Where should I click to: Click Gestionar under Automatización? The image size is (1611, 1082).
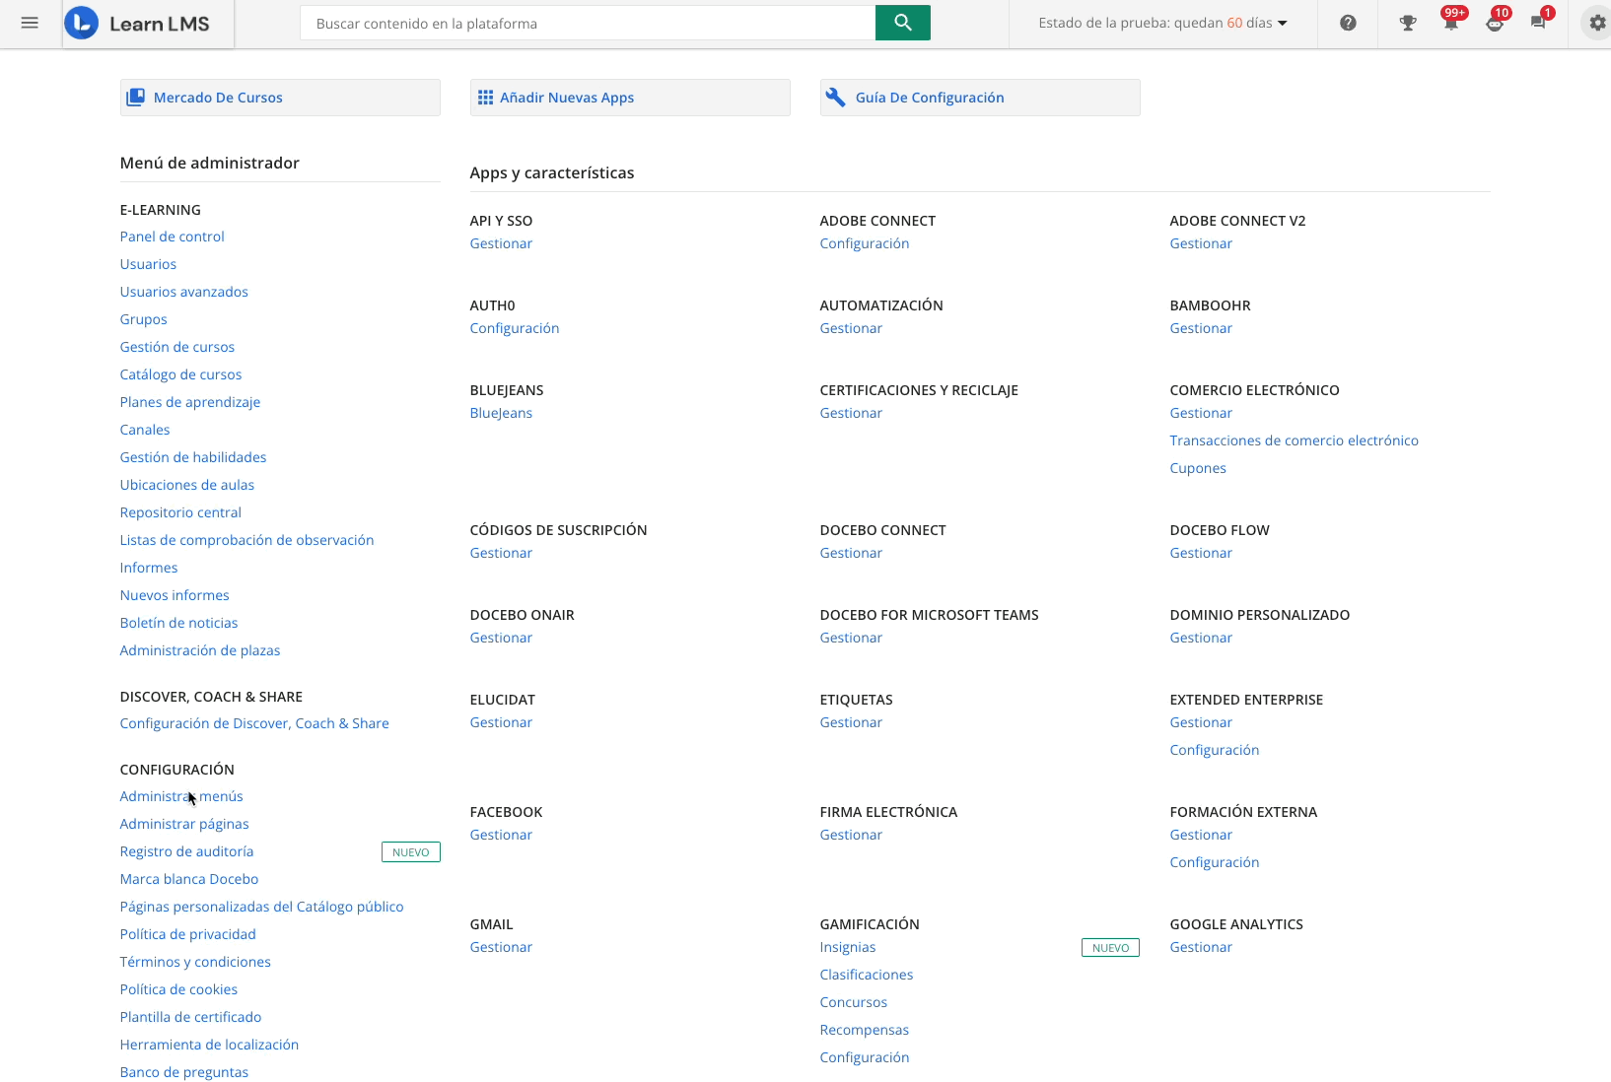851,328
